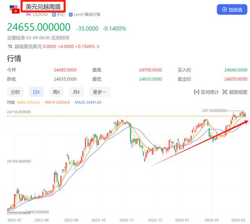
Task: Click the 2024-01 date on chart axis
Action: [x=182, y=220]
